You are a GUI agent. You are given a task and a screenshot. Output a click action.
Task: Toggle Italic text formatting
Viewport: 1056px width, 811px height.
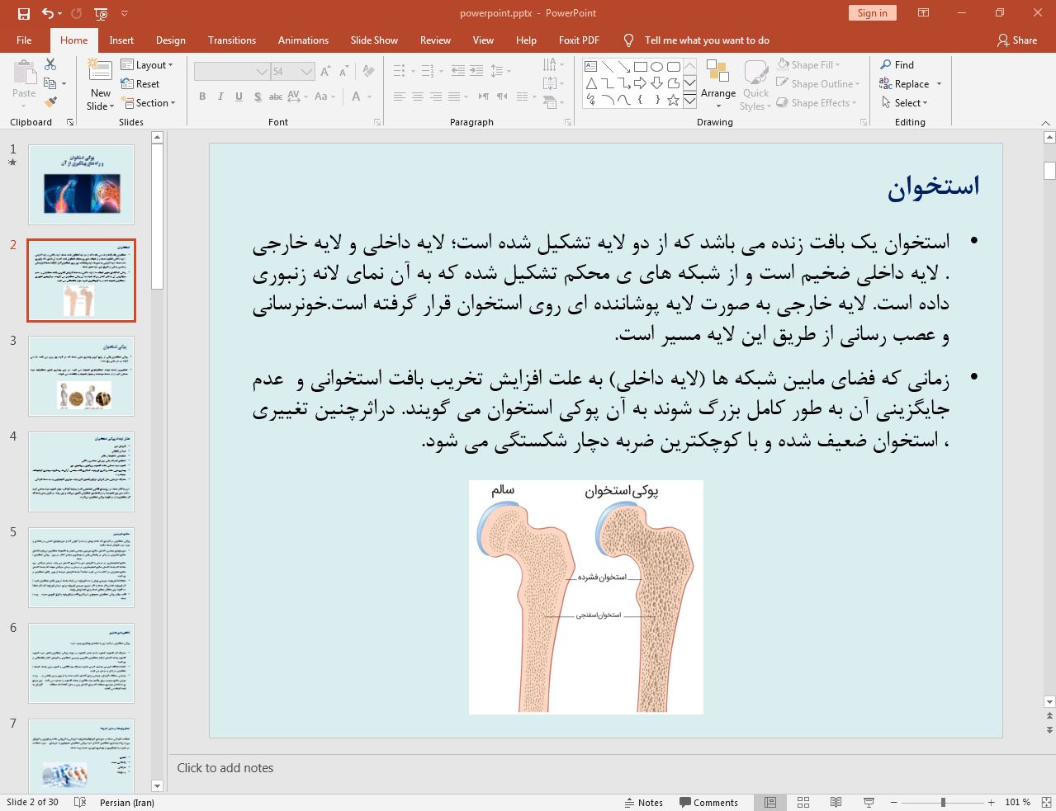point(220,97)
